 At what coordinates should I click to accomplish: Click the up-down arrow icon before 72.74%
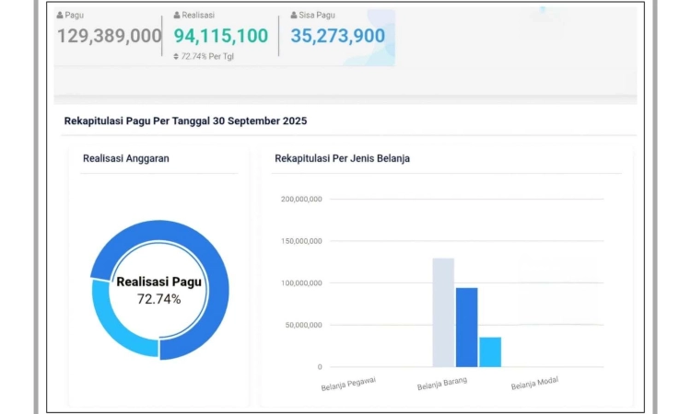pos(176,57)
